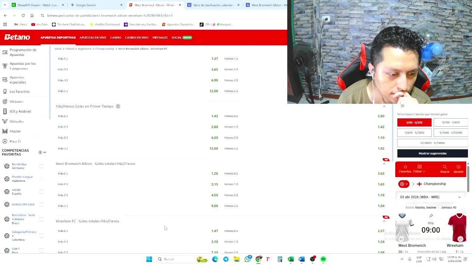
Task: Open Ajustes gear in stats widget
Action: (458, 169)
